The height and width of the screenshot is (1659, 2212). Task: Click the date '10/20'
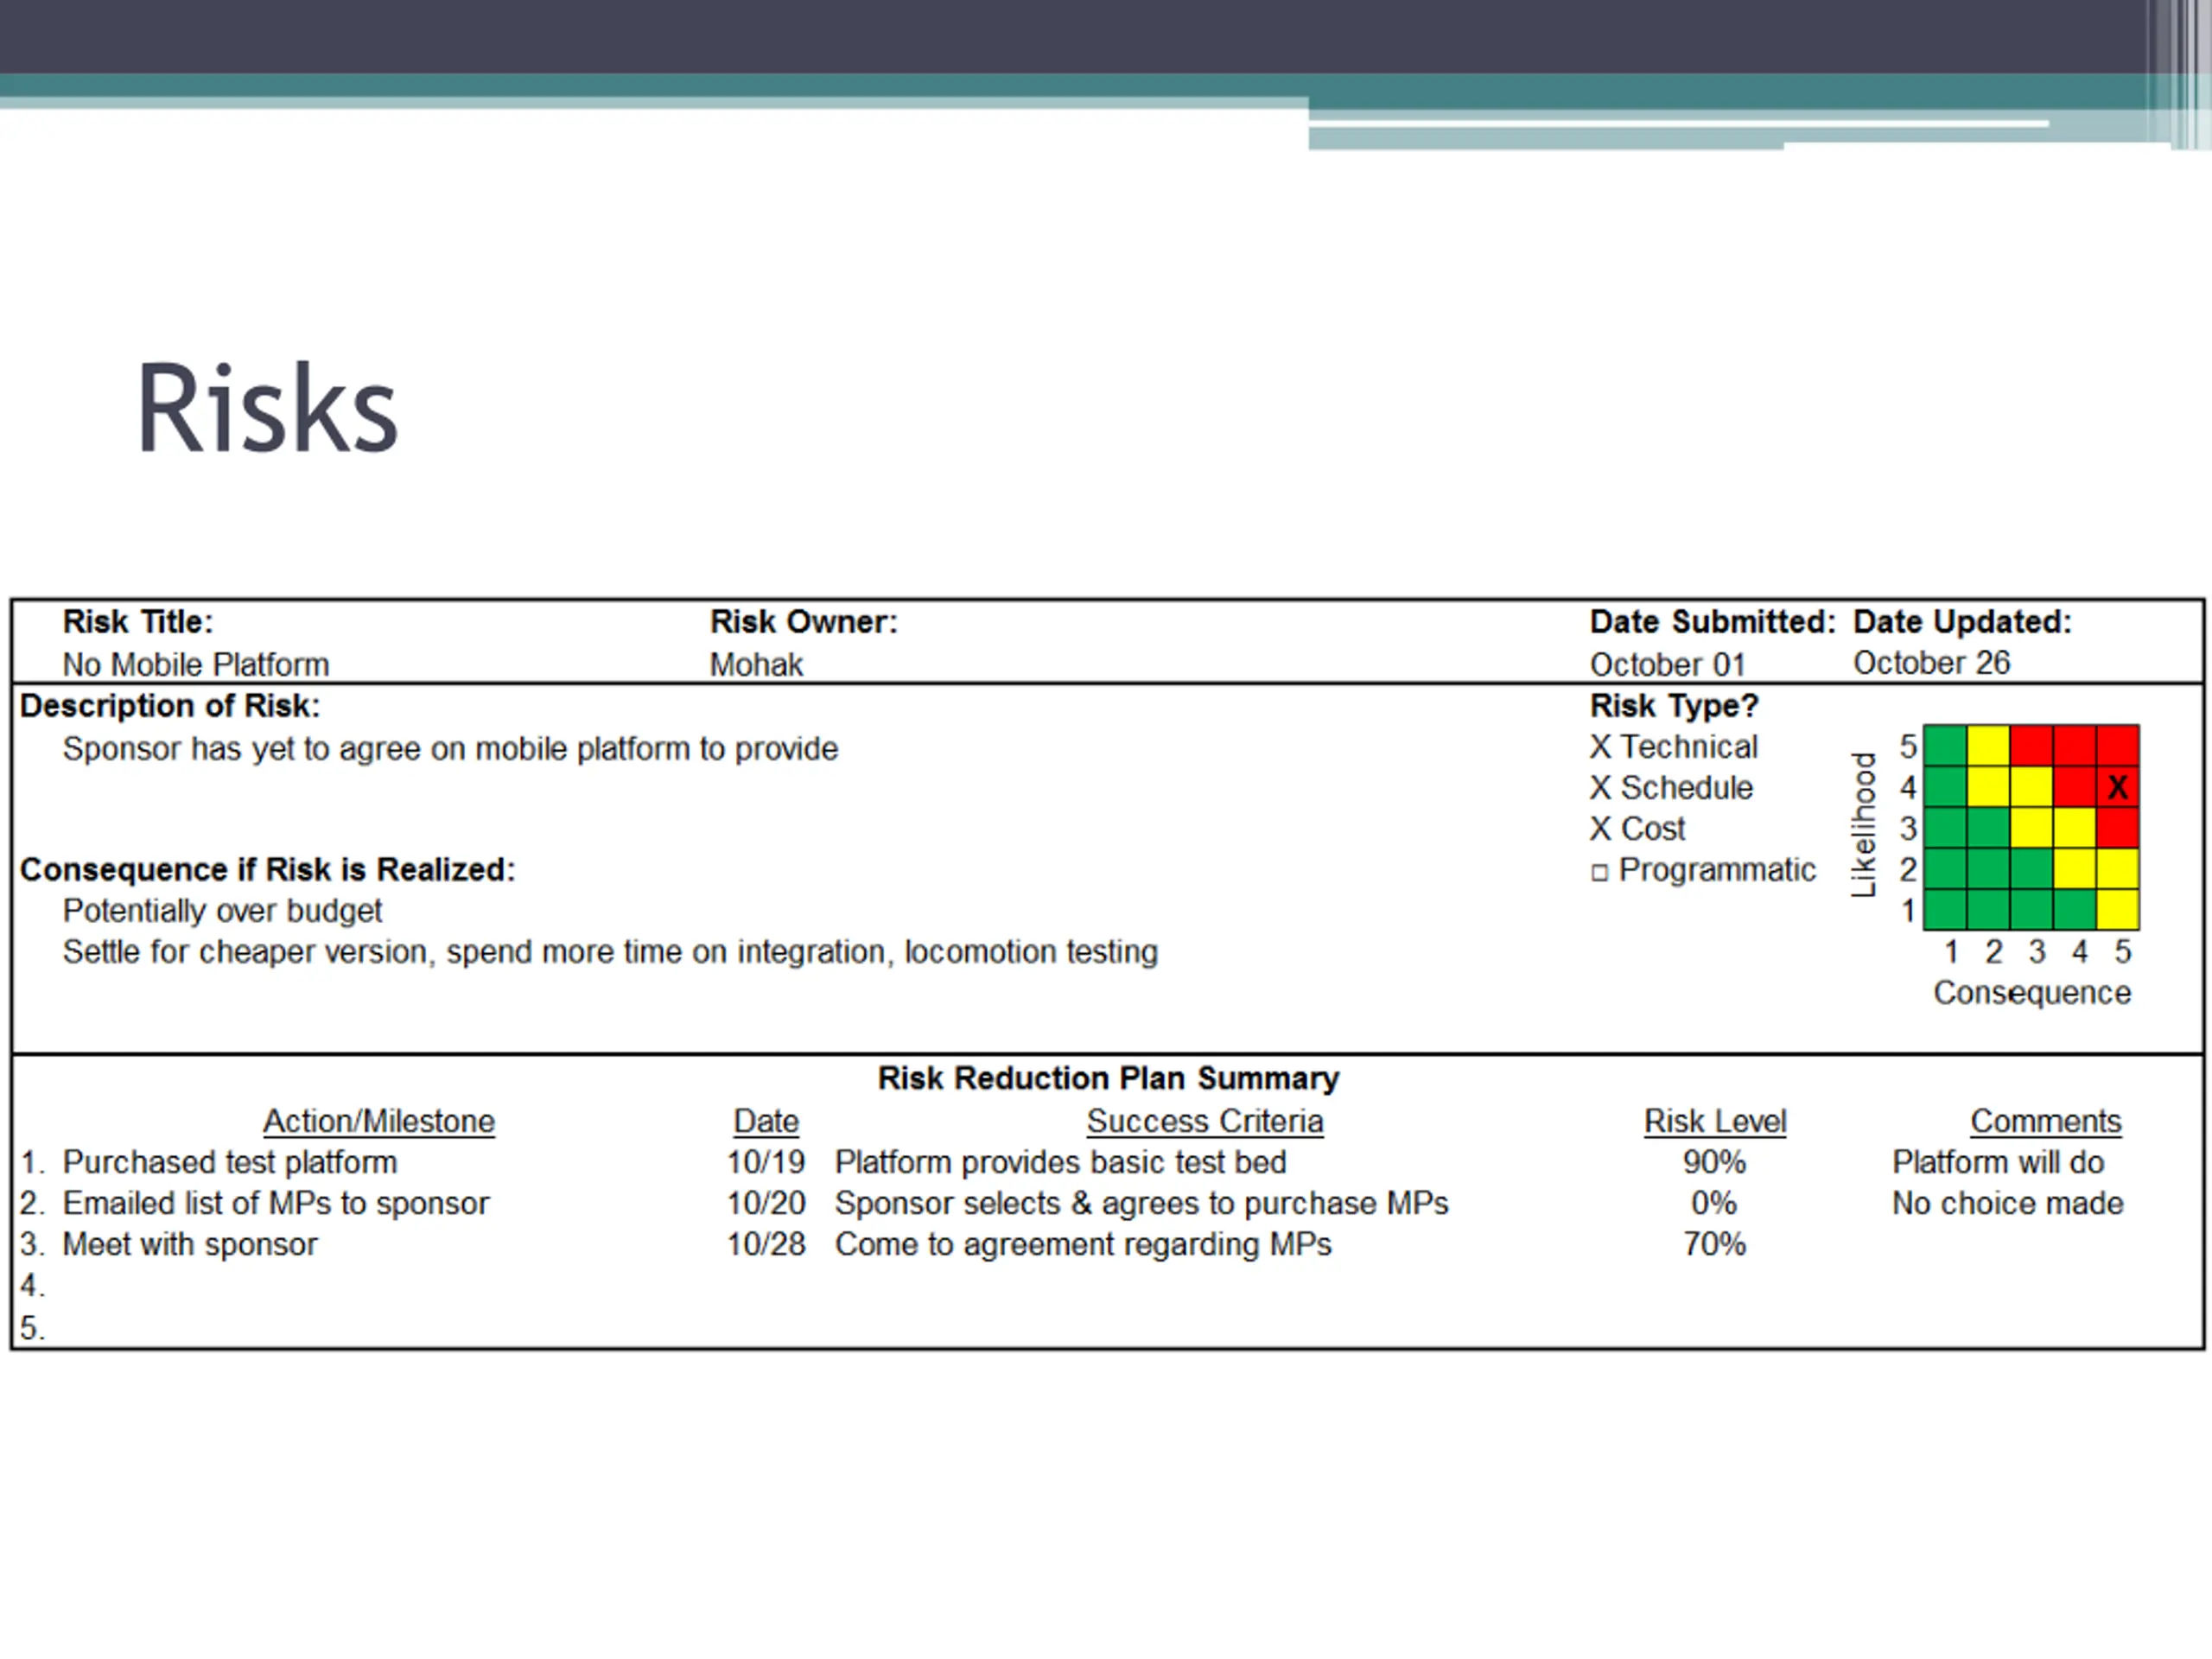point(766,1203)
